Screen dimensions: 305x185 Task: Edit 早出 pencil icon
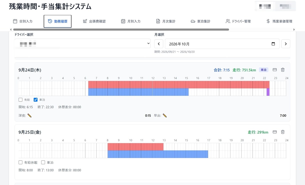[164, 115]
